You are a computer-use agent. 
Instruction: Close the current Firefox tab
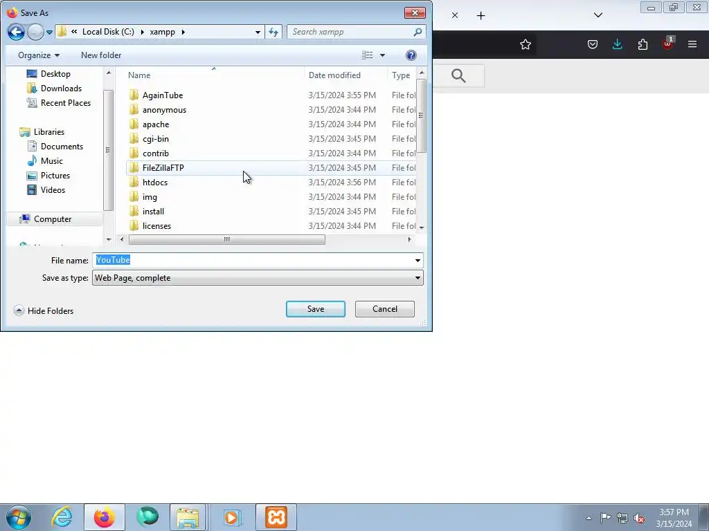pos(455,15)
